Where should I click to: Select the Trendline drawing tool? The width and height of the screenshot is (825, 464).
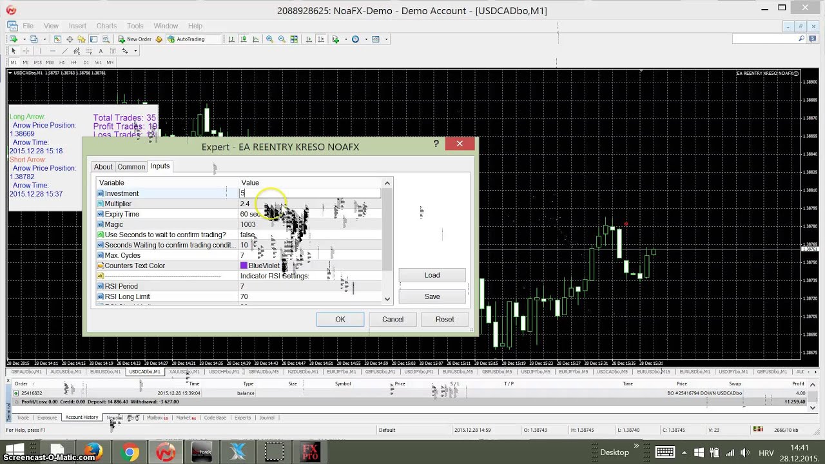point(64,51)
